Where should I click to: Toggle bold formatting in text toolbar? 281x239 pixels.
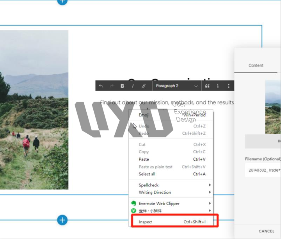tap(122, 86)
